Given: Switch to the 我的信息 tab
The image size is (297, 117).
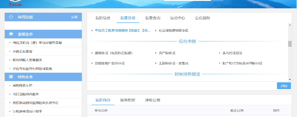Looking at the screenshot, I should (x=103, y=18).
